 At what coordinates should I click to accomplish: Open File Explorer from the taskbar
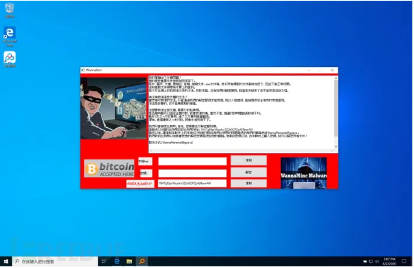click(129, 261)
